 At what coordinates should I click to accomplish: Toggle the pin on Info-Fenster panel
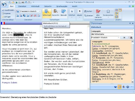(130, 23)
